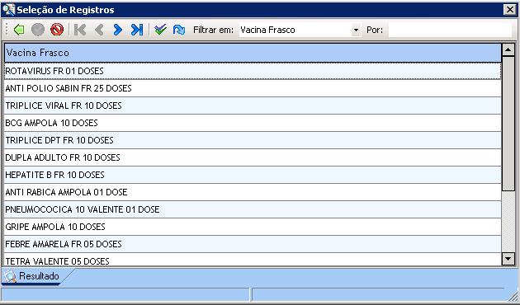
Task: Select row ROTAVIRUS FR 01 DOSES
Action: (x=253, y=71)
